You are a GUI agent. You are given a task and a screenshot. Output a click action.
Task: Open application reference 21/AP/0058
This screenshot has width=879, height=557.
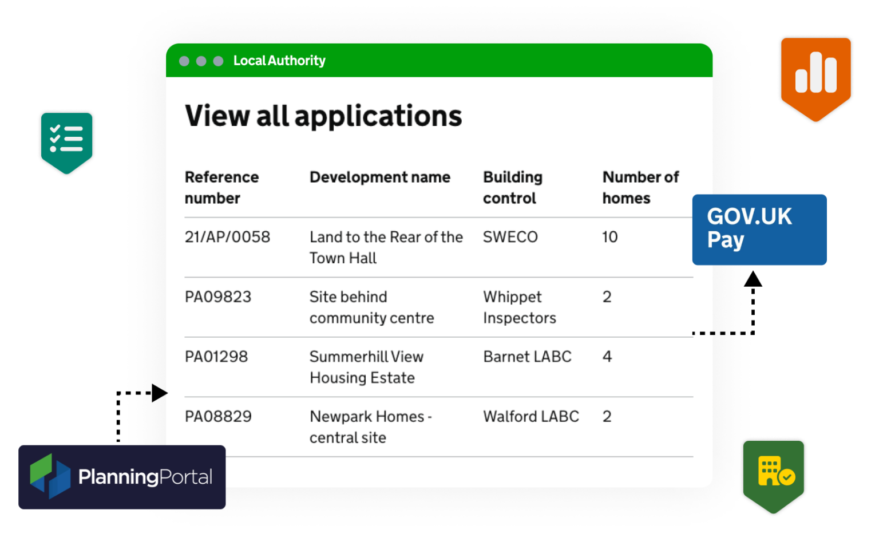(227, 237)
